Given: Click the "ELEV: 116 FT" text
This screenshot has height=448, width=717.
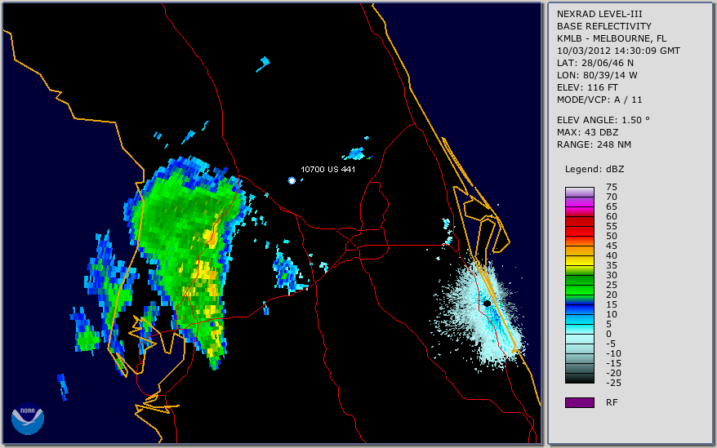Looking at the screenshot, I should pyautogui.click(x=587, y=87).
